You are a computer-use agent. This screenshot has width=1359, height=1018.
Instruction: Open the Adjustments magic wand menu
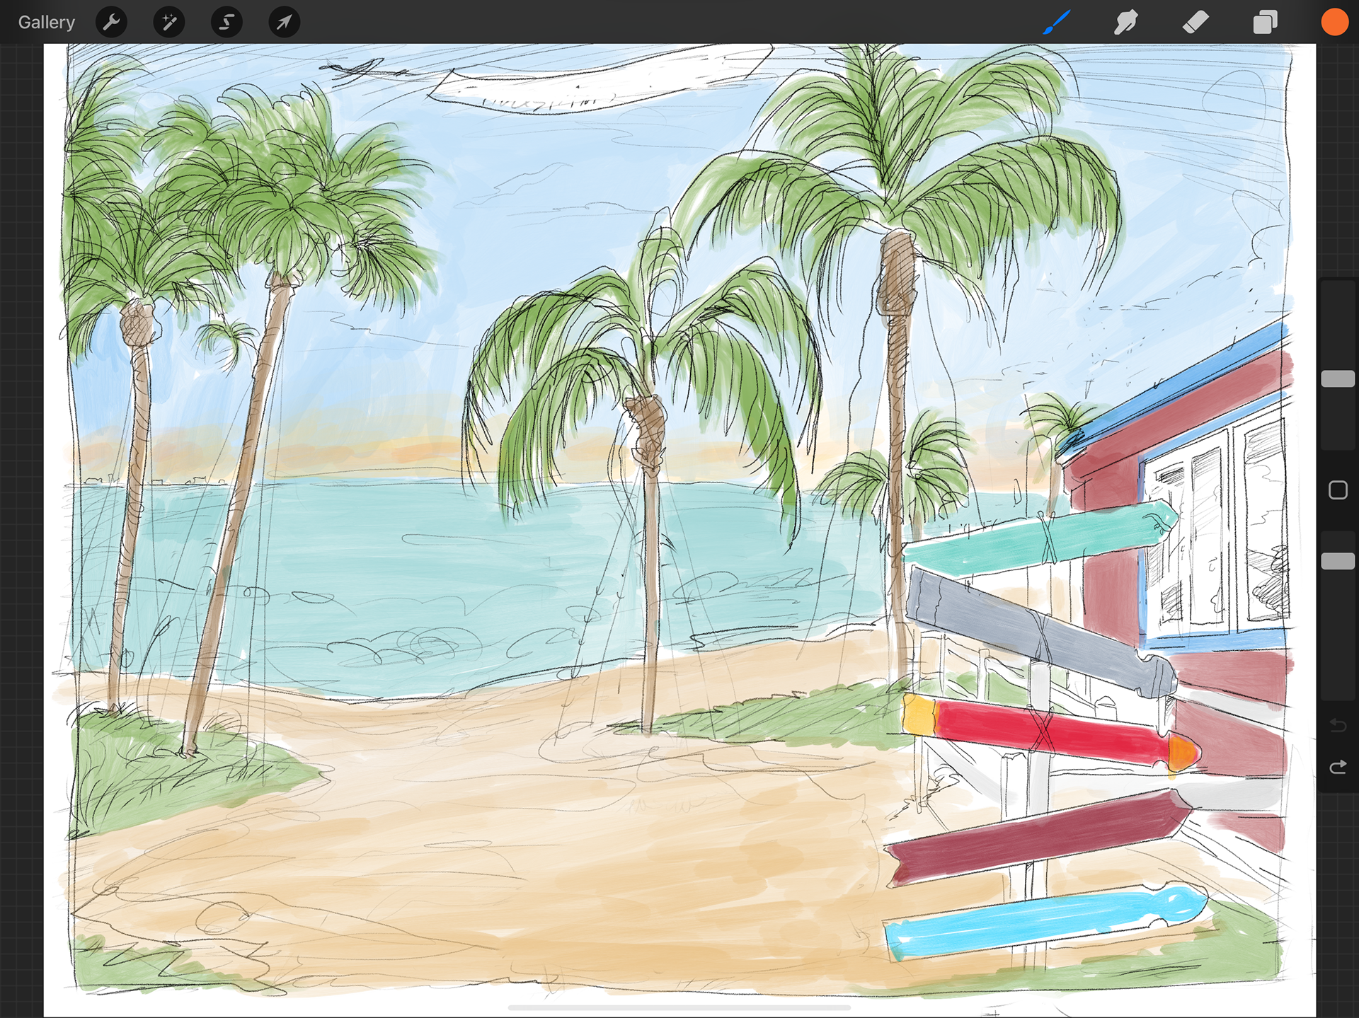pyautogui.click(x=168, y=23)
